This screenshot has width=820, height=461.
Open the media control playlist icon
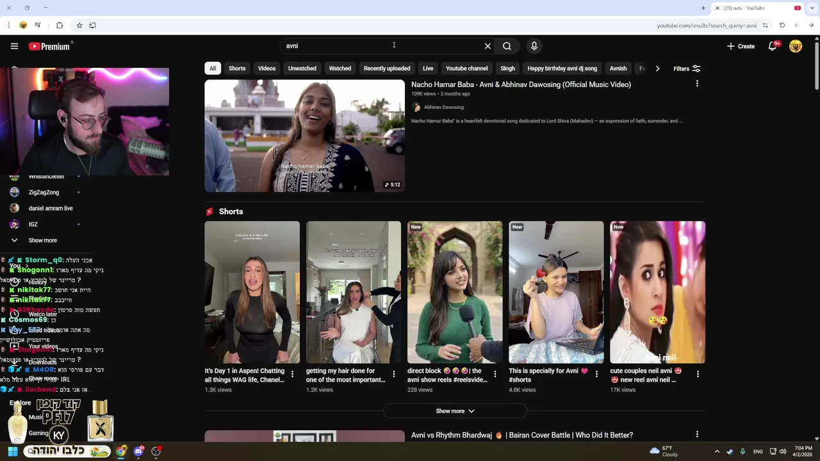[x=38, y=25]
